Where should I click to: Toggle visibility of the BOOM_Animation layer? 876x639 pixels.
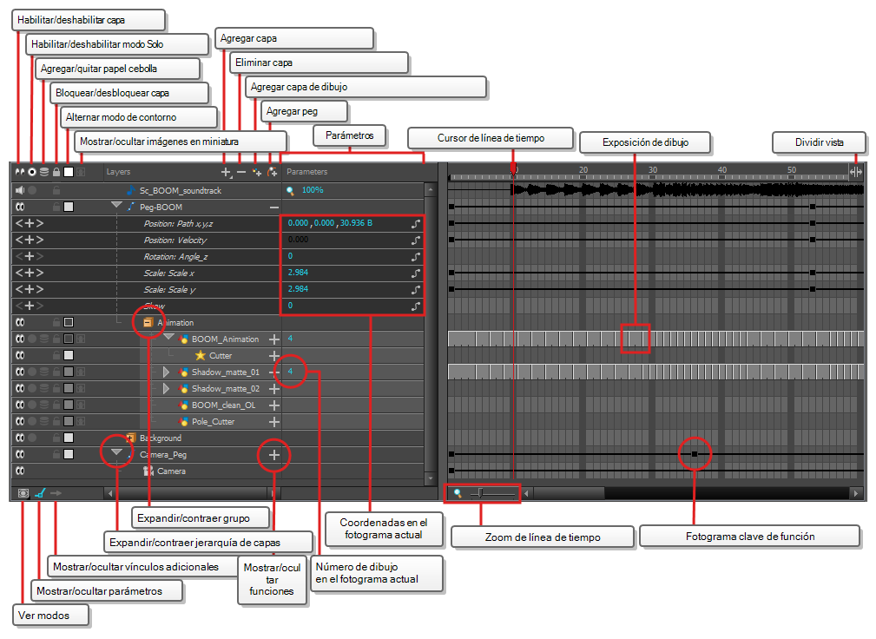tap(20, 339)
